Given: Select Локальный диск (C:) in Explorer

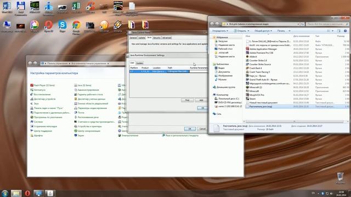Looking at the screenshot, I should (x=227, y=99).
